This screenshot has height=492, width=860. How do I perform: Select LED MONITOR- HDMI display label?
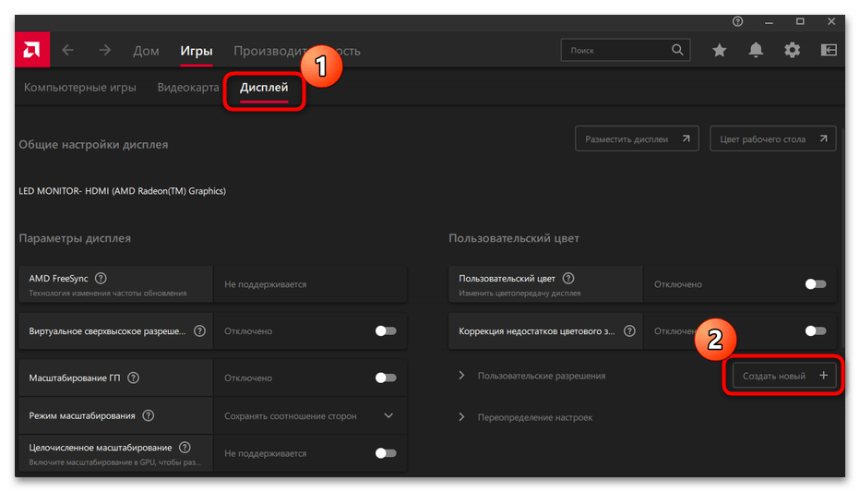pos(123,191)
